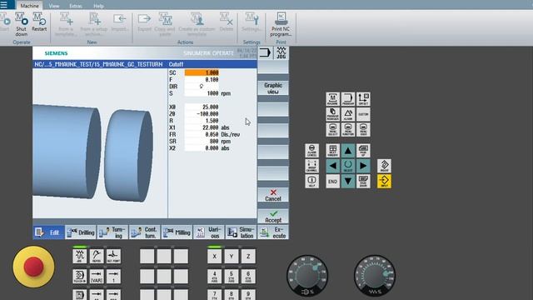533x300 pixels.
Task: Click the PROGRAM key on the keypad
Action: coord(348,99)
